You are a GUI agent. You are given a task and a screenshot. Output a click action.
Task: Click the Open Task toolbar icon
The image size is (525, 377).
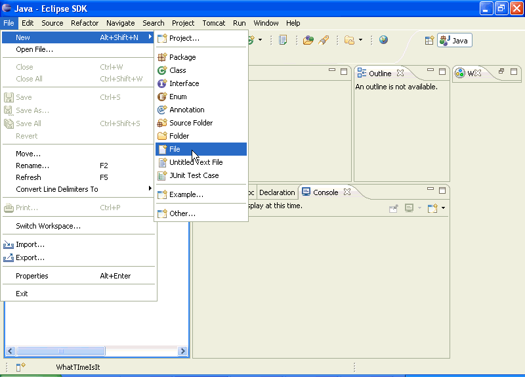click(283, 40)
